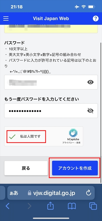Viewport: 102px width, 221px height.
Task: Open the hamburger menu
Action: 6,18
